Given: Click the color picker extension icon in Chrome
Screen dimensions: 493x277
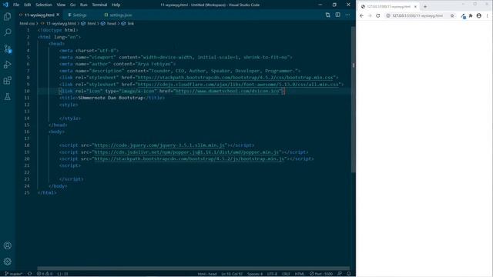Looking at the screenshot, I should pyautogui.click(x=463, y=16).
